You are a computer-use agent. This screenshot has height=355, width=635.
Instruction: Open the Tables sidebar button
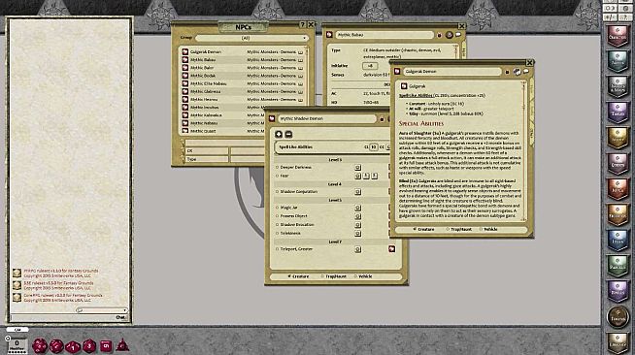tap(618, 113)
